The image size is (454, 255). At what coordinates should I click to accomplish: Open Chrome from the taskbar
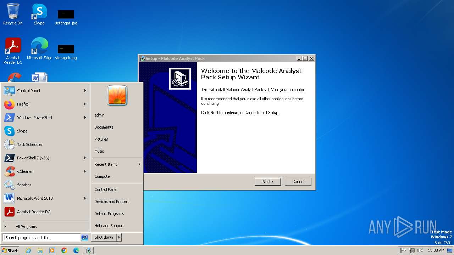(x=64, y=250)
